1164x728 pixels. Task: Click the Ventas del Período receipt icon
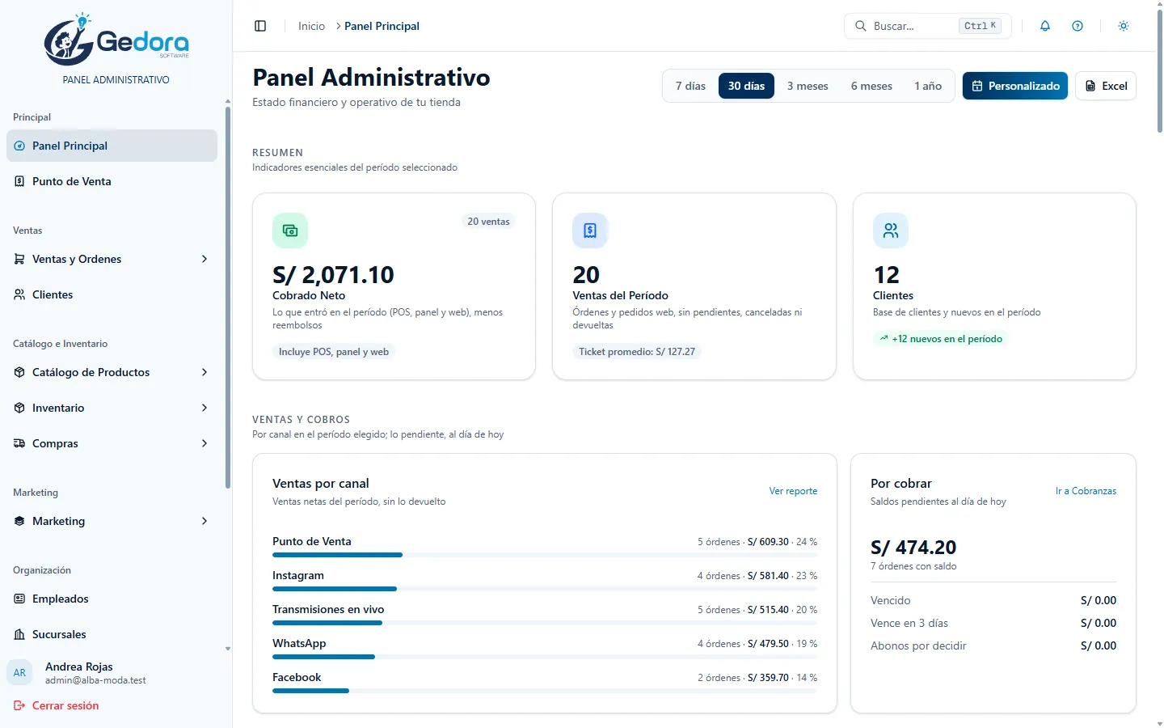[590, 231]
